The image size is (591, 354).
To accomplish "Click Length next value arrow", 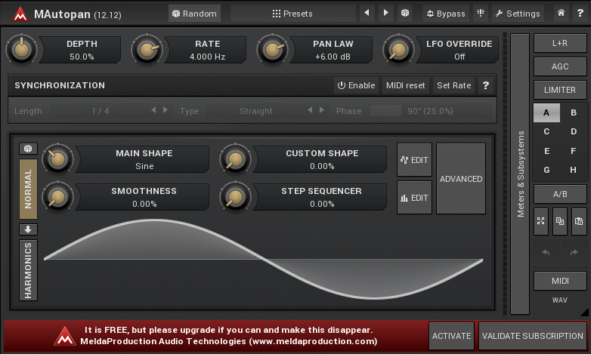I will pos(165,110).
